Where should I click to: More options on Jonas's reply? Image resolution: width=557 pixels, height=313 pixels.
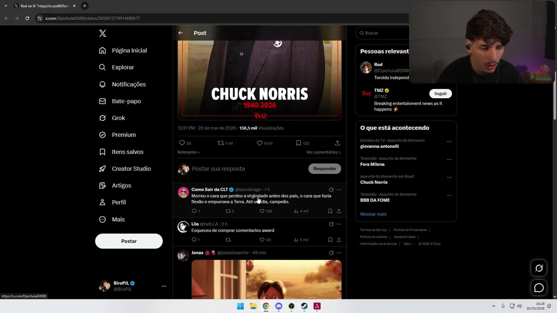[x=339, y=253]
